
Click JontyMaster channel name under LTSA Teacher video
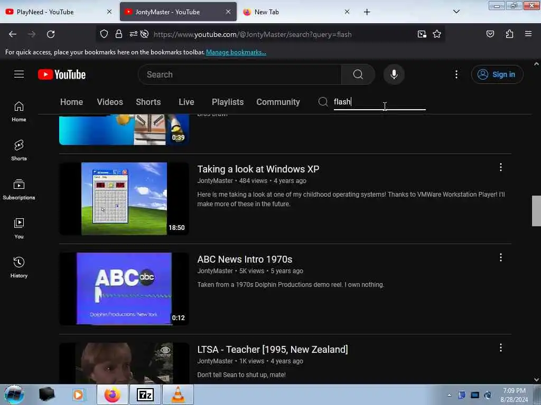click(x=215, y=361)
